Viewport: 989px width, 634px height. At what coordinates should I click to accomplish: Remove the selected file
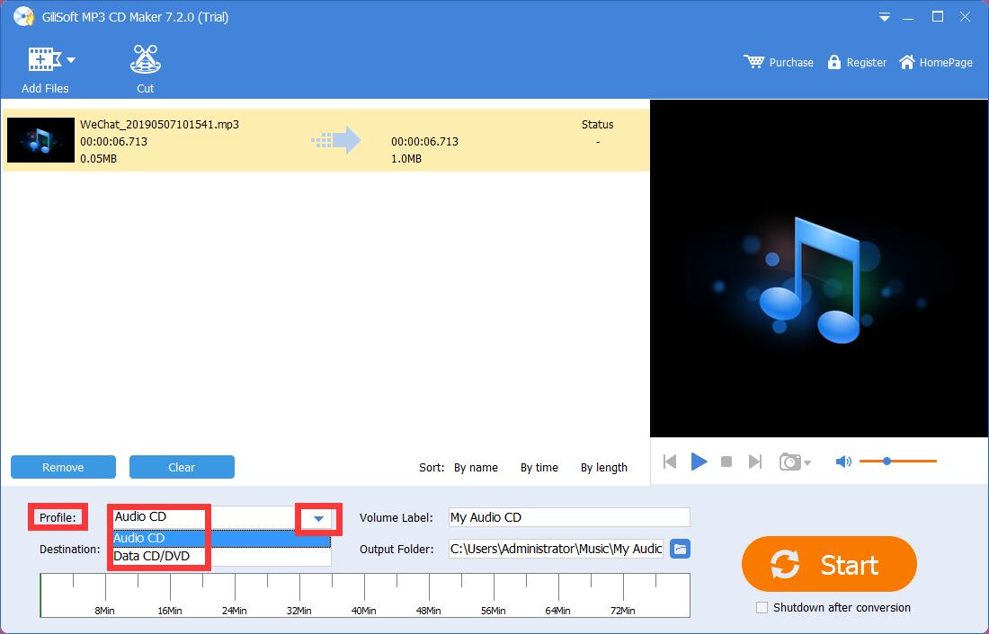pos(63,467)
